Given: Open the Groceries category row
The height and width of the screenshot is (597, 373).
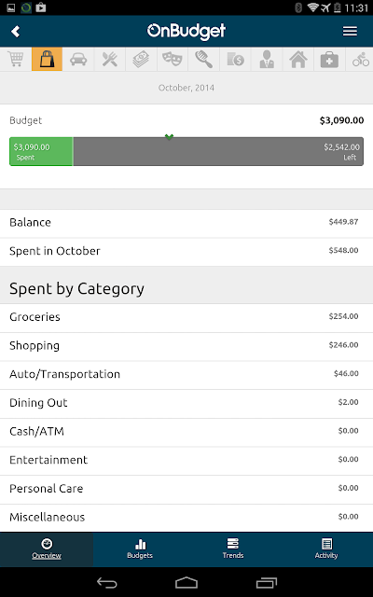Looking at the screenshot, I should tap(186, 318).
